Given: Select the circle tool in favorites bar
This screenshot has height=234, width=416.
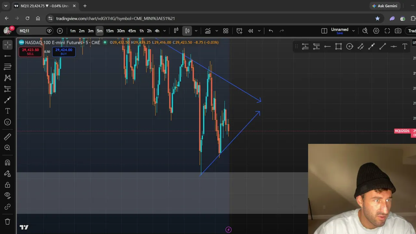Looking at the screenshot, I should tap(349, 46).
